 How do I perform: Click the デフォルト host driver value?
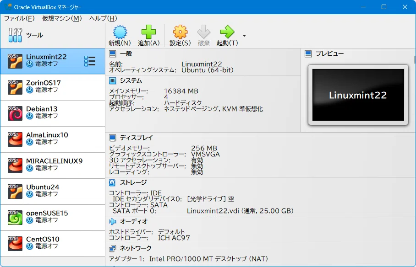click(x=171, y=232)
